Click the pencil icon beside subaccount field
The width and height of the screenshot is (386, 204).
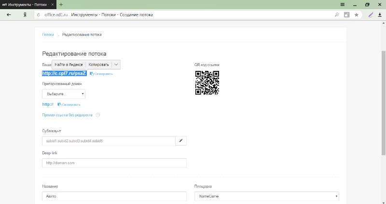(181, 141)
